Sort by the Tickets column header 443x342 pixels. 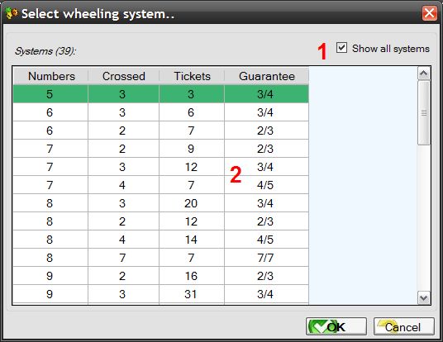click(x=192, y=76)
